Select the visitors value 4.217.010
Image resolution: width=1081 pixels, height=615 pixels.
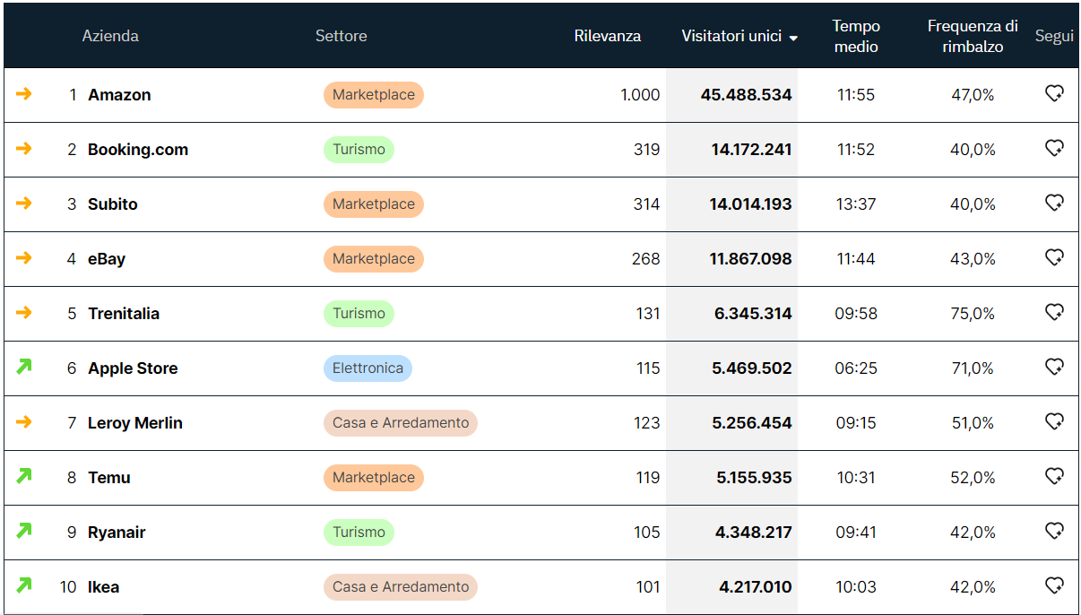click(755, 587)
